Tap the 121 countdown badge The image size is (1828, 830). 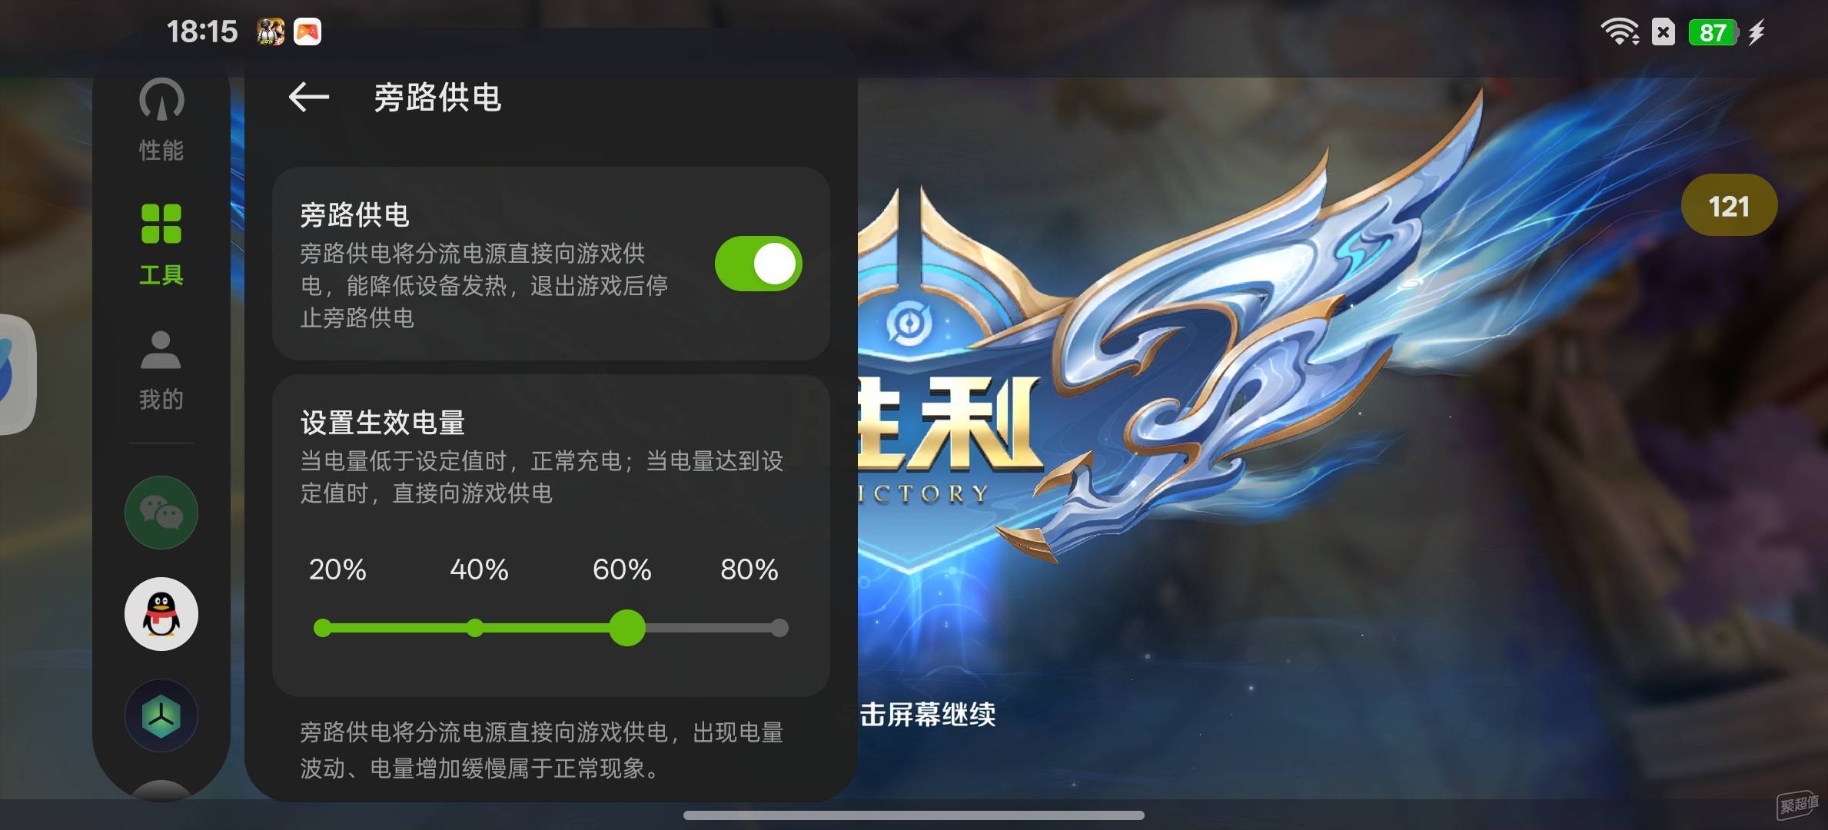[x=1729, y=205]
